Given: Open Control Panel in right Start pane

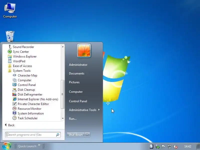Looking at the screenshot, I should [78, 101].
